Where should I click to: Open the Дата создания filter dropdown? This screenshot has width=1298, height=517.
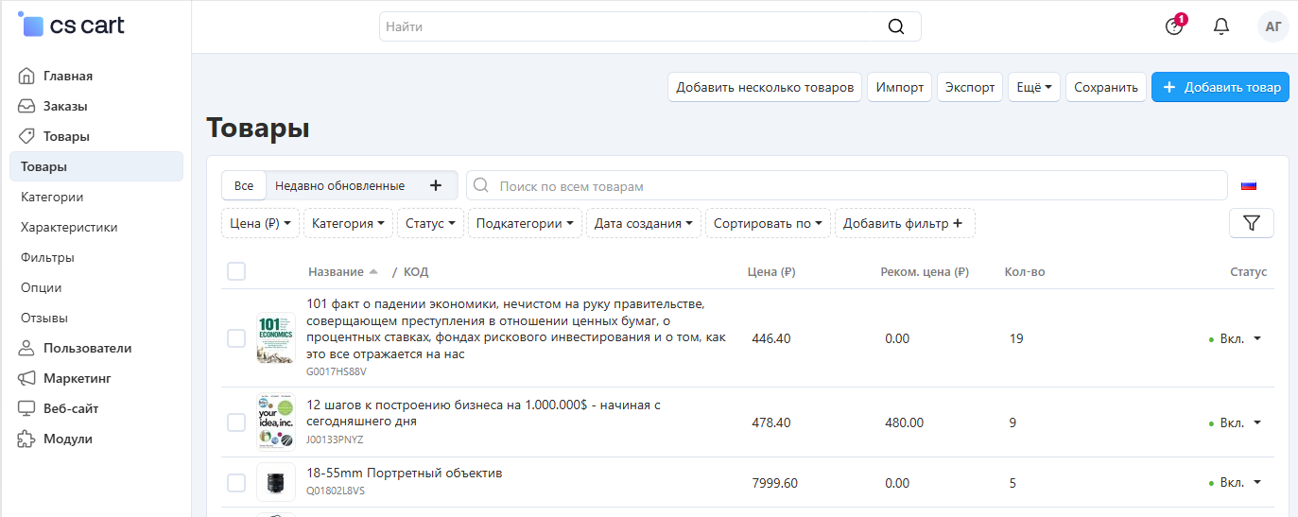coord(644,223)
